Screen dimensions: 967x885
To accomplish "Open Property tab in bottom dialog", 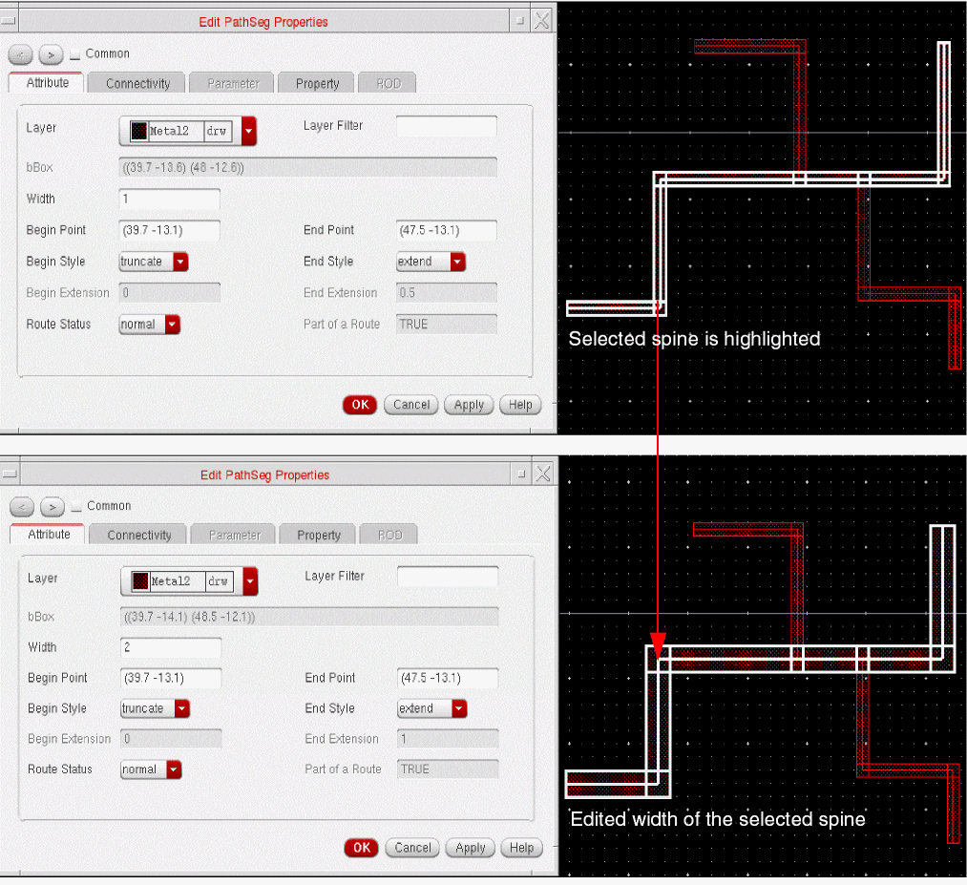I will [x=318, y=535].
